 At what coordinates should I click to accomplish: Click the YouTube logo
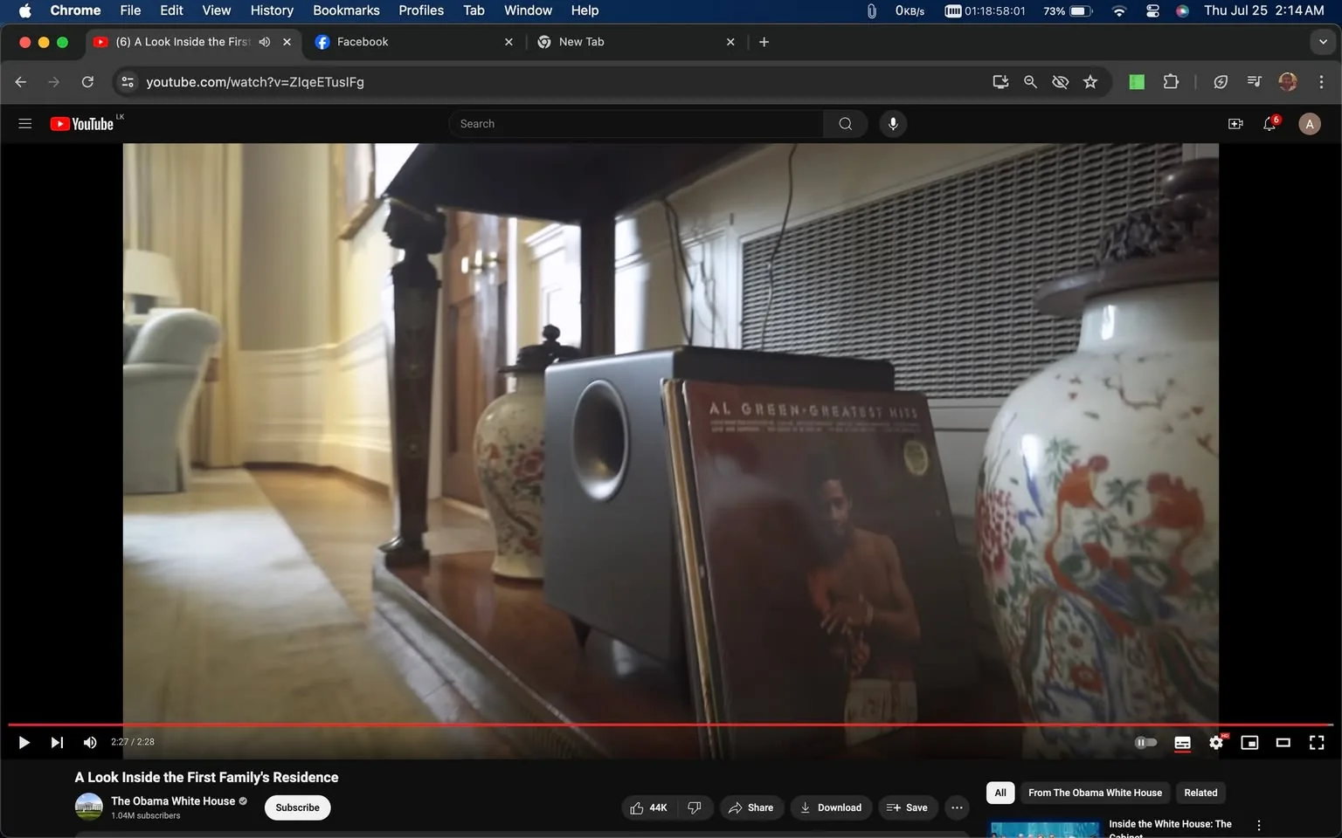[x=83, y=123]
